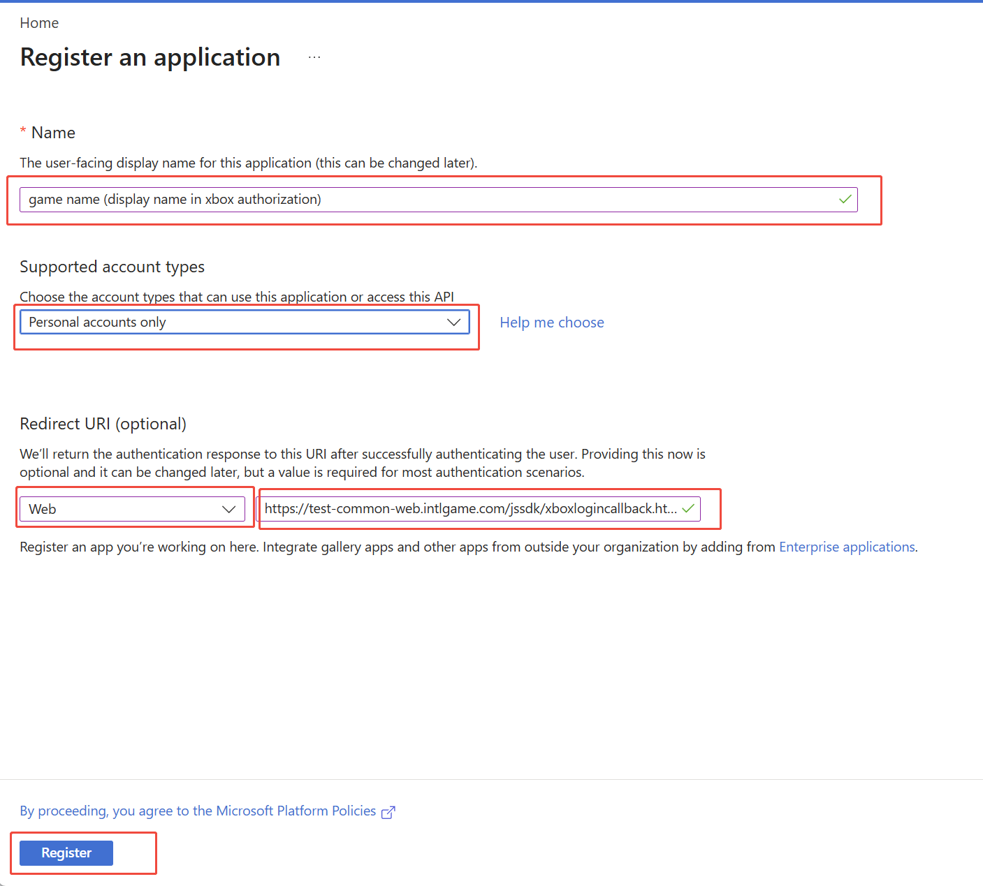
Task: Go to the Home breadcrumb
Action: coord(39,23)
